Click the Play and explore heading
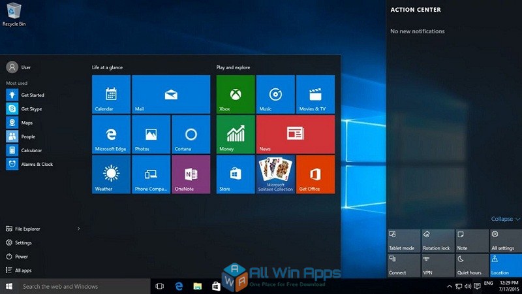The width and height of the screenshot is (522, 294). click(x=233, y=67)
